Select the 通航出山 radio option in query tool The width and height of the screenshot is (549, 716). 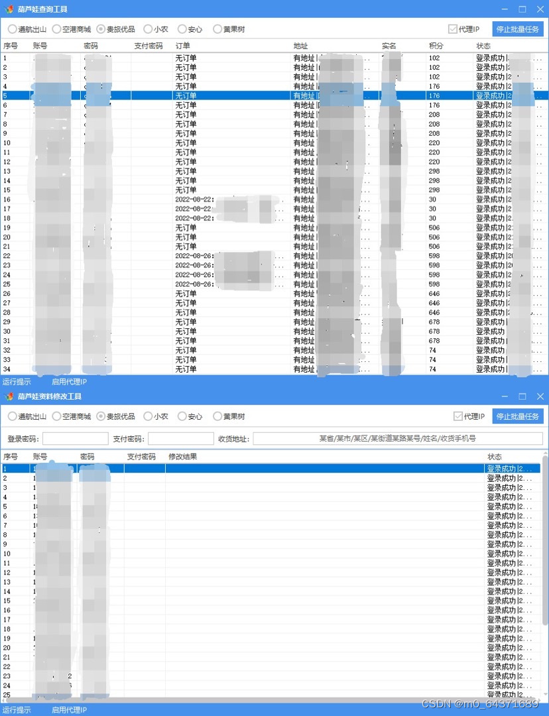(x=11, y=29)
